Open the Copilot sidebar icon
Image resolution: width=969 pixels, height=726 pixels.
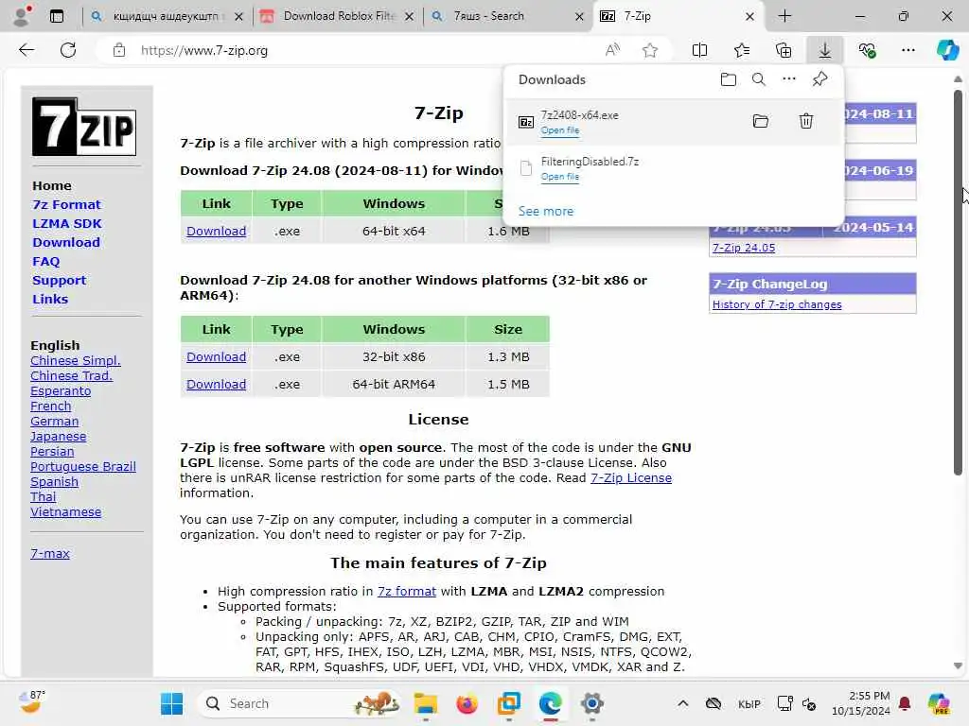pos(947,50)
